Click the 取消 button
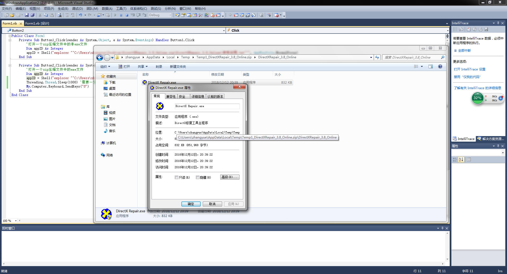Image resolution: width=507 pixels, height=274 pixels. [212, 204]
